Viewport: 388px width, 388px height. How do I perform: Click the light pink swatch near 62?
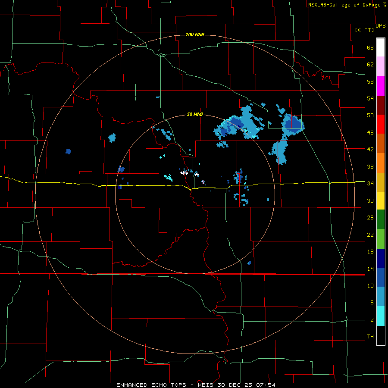point(381,66)
